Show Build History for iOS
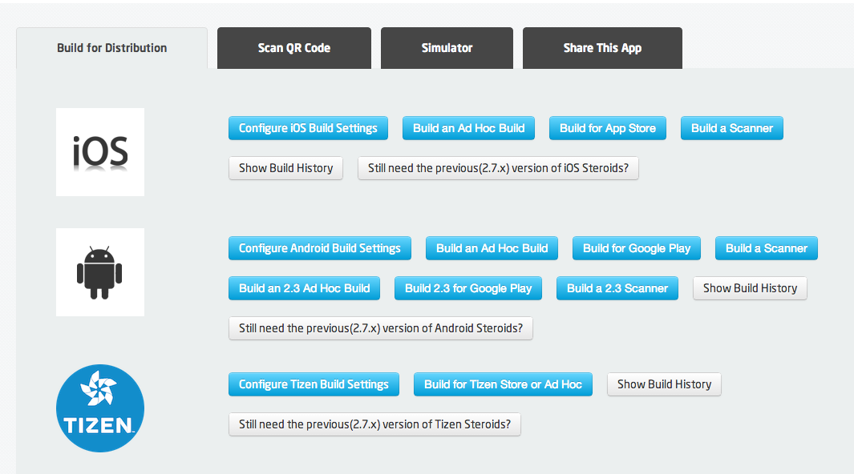 [286, 168]
